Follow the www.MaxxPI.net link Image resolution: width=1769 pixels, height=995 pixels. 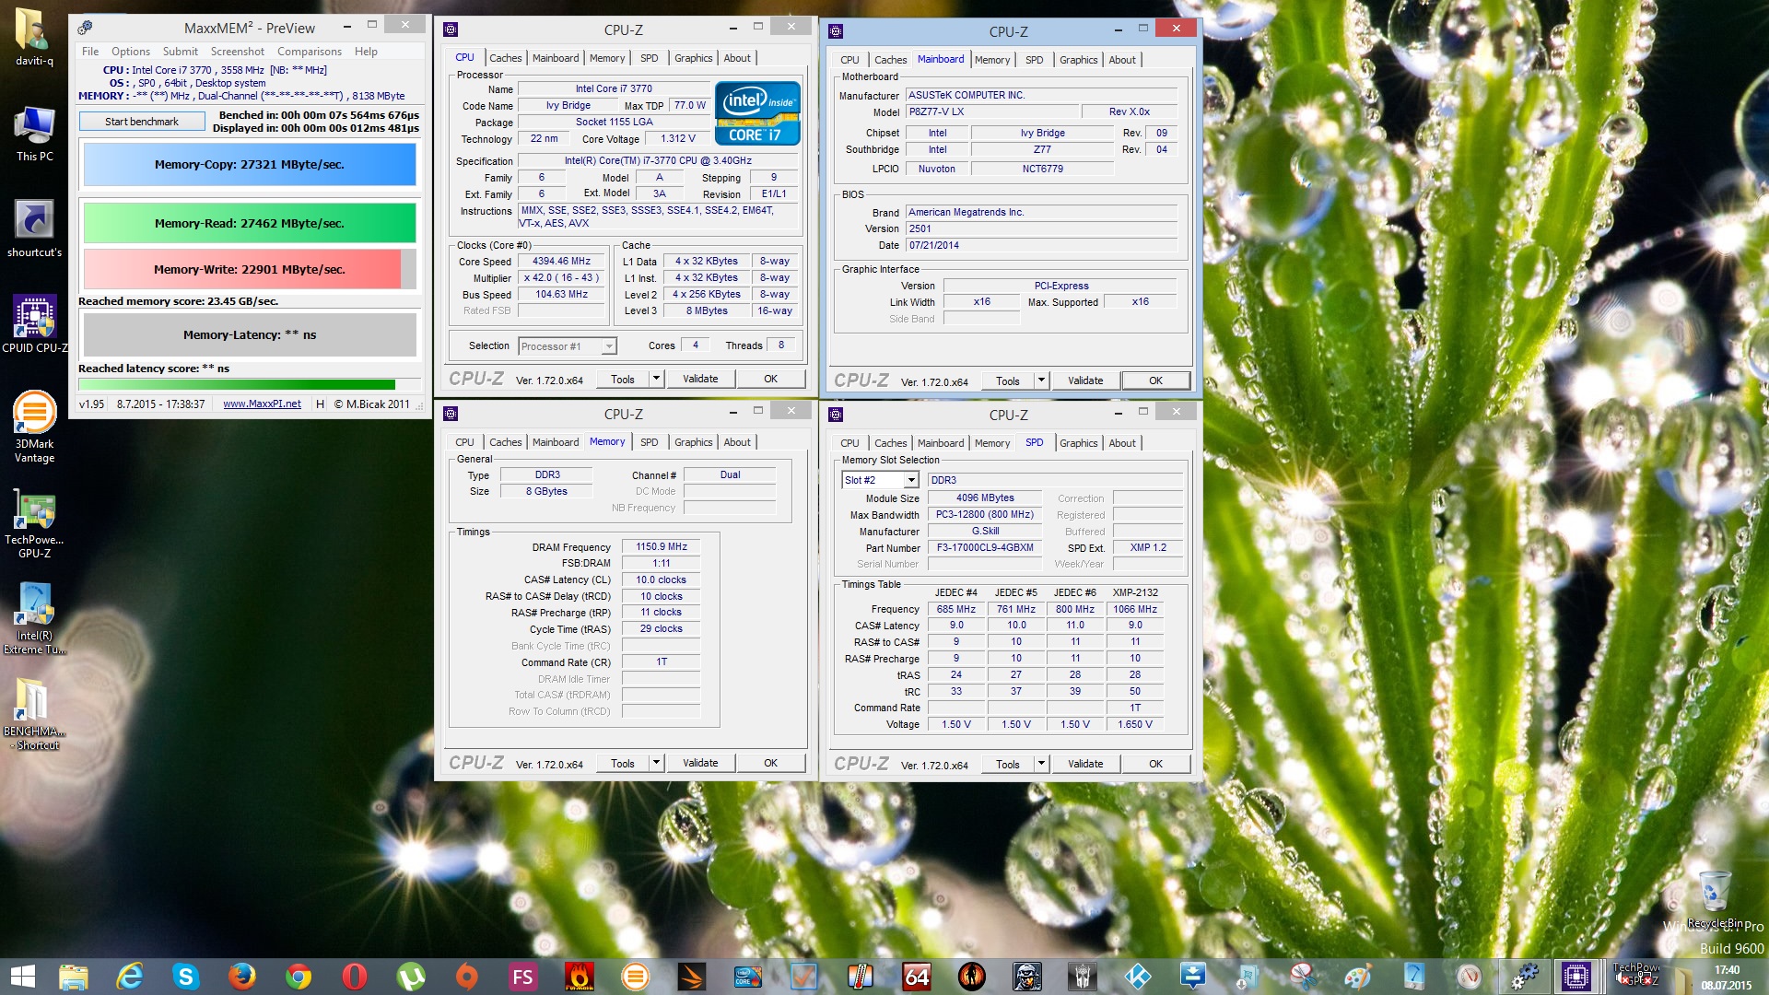click(262, 404)
